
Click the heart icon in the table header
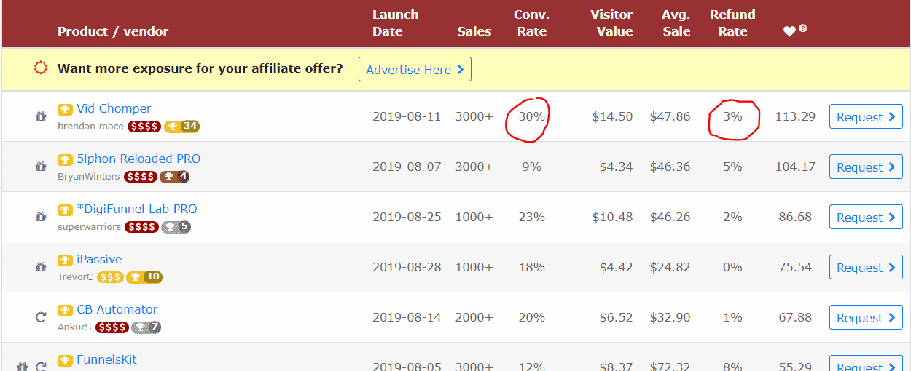pos(789,31)
